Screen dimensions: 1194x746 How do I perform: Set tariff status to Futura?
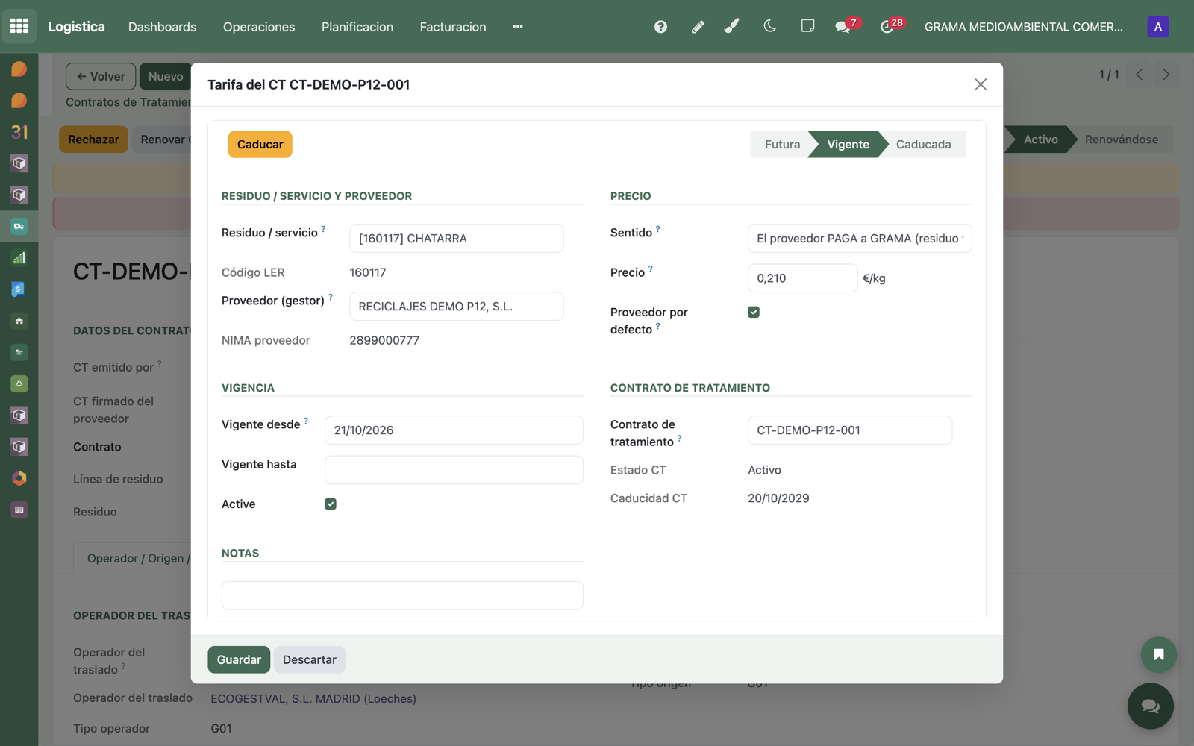point(781,145)
